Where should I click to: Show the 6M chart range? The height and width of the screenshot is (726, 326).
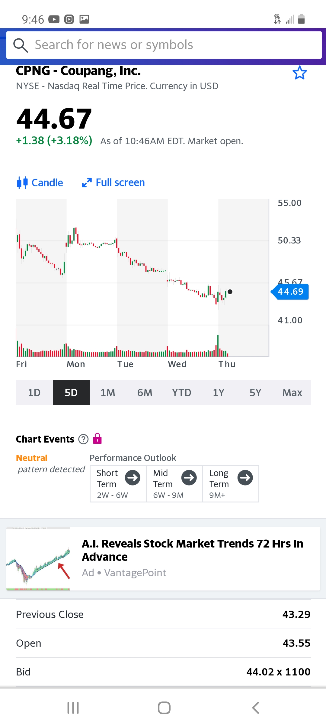pyautogui.click(x=145, y=392)
